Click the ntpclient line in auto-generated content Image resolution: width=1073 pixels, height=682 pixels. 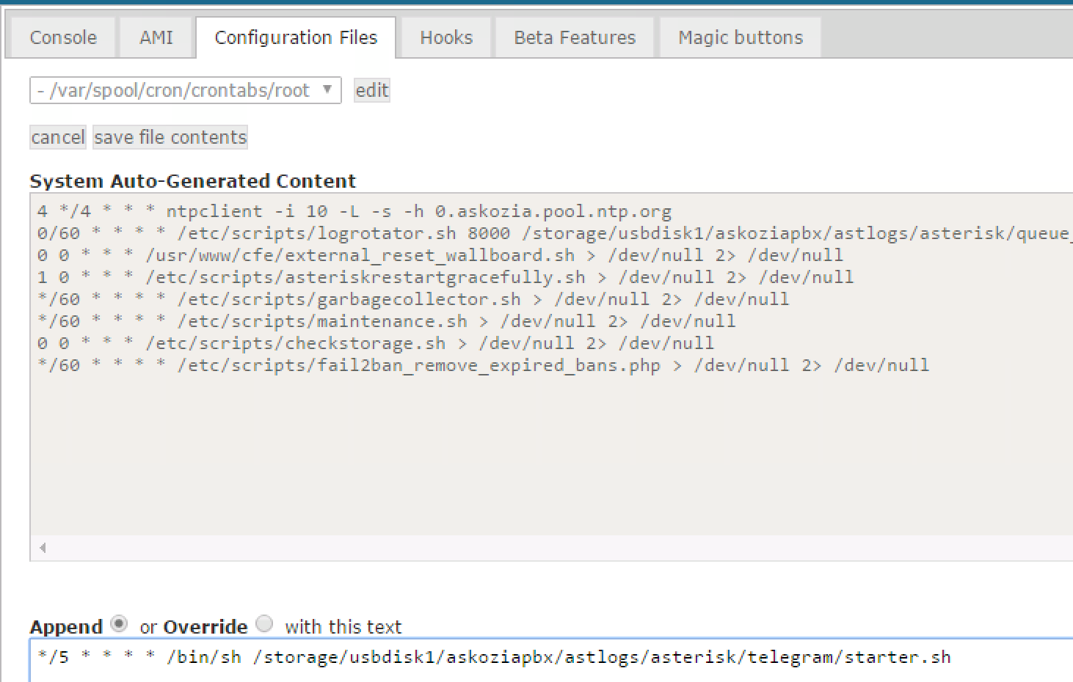click(x=354, y=211)
